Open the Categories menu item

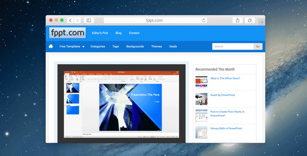98,46
